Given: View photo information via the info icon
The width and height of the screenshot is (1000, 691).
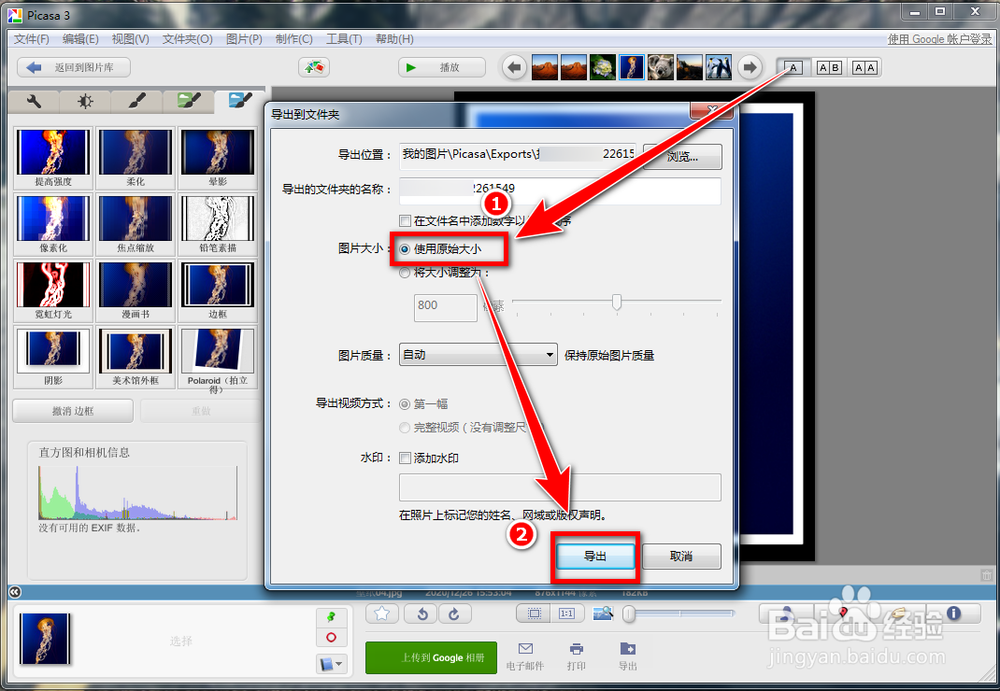Looking at the screenshot, I should pos(953,613).
